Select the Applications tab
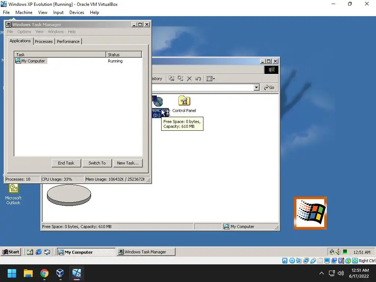This screenshot has width=376, height=282. (20, 41)
